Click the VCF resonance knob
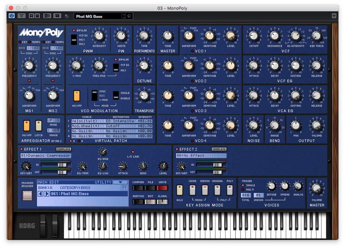 point(275,36)
